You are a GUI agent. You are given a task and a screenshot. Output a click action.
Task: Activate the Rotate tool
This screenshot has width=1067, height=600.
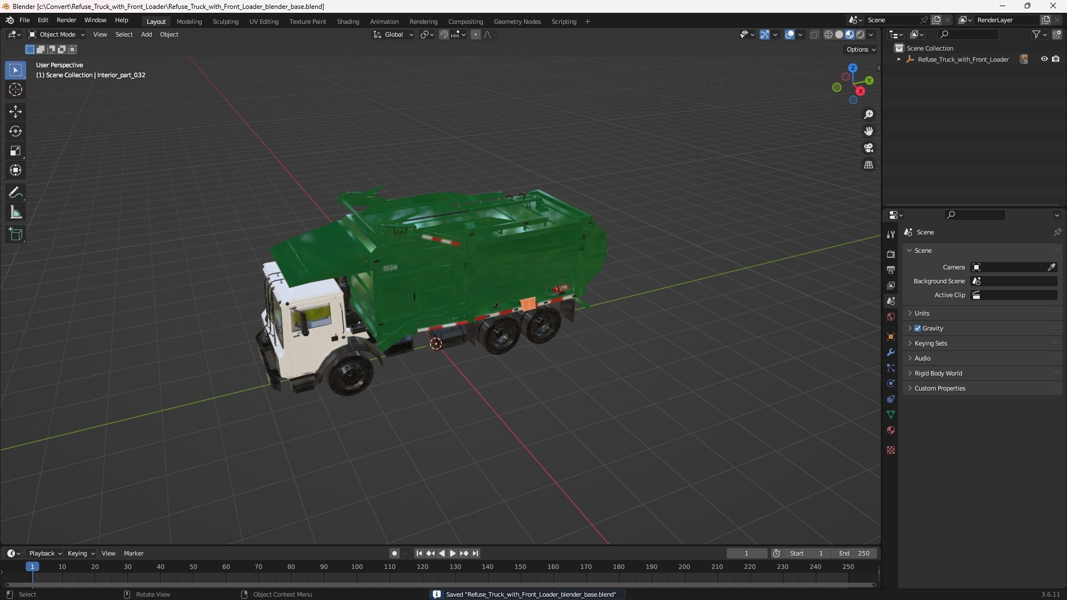16,131
